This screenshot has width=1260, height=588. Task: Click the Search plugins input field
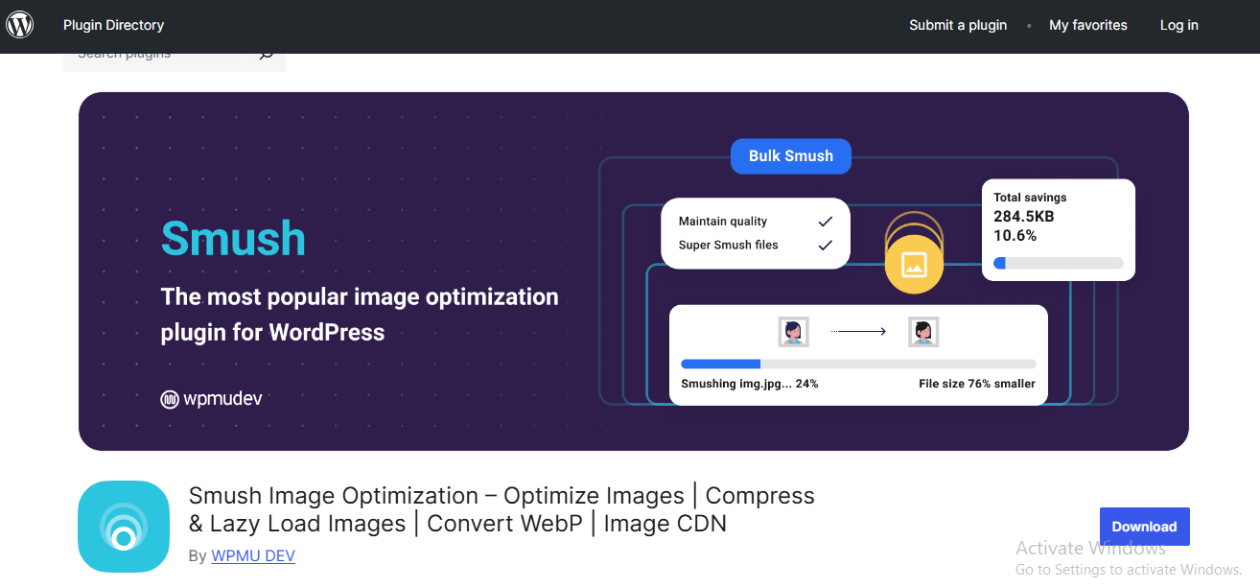tap(158, 58)
